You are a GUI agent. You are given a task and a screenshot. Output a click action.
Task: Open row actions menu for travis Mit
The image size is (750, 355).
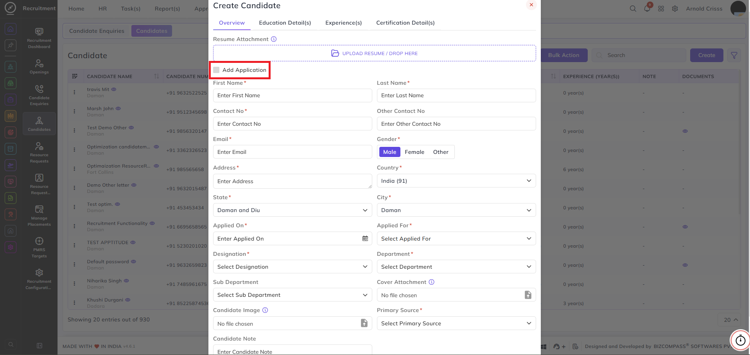[74, 93]
